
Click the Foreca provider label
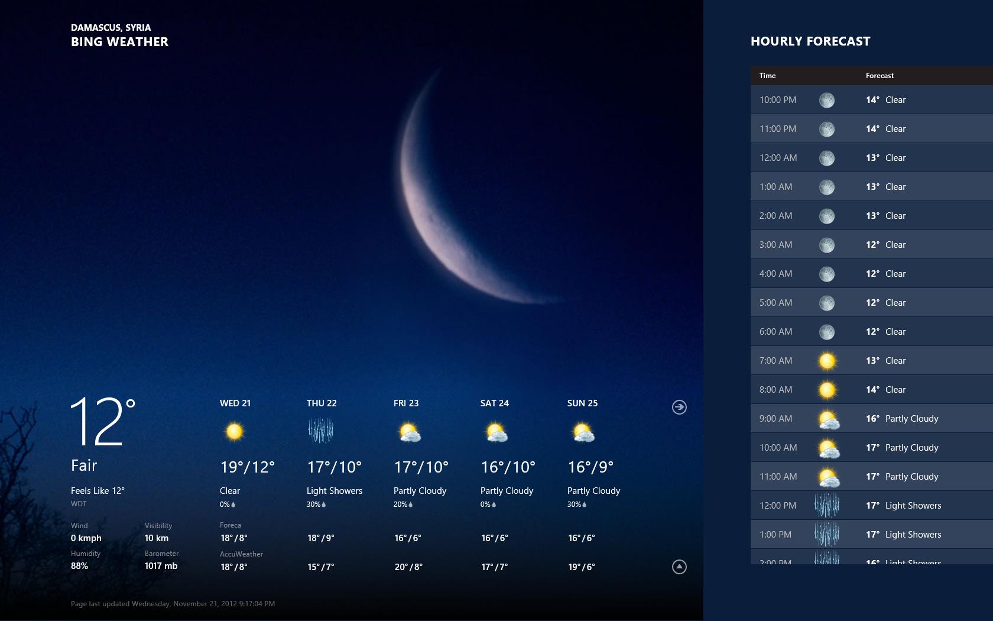(x=231, y=525)
